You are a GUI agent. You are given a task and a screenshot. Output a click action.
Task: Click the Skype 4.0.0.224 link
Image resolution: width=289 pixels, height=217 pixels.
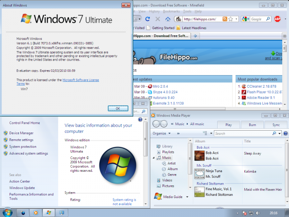(165, 92)
